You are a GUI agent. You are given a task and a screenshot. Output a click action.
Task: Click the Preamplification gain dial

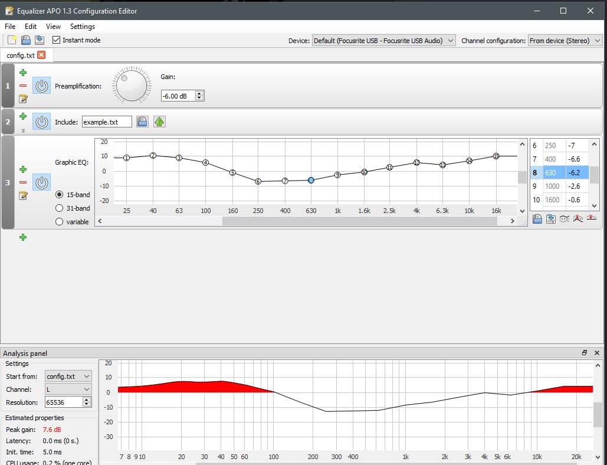tap(131, 86)
